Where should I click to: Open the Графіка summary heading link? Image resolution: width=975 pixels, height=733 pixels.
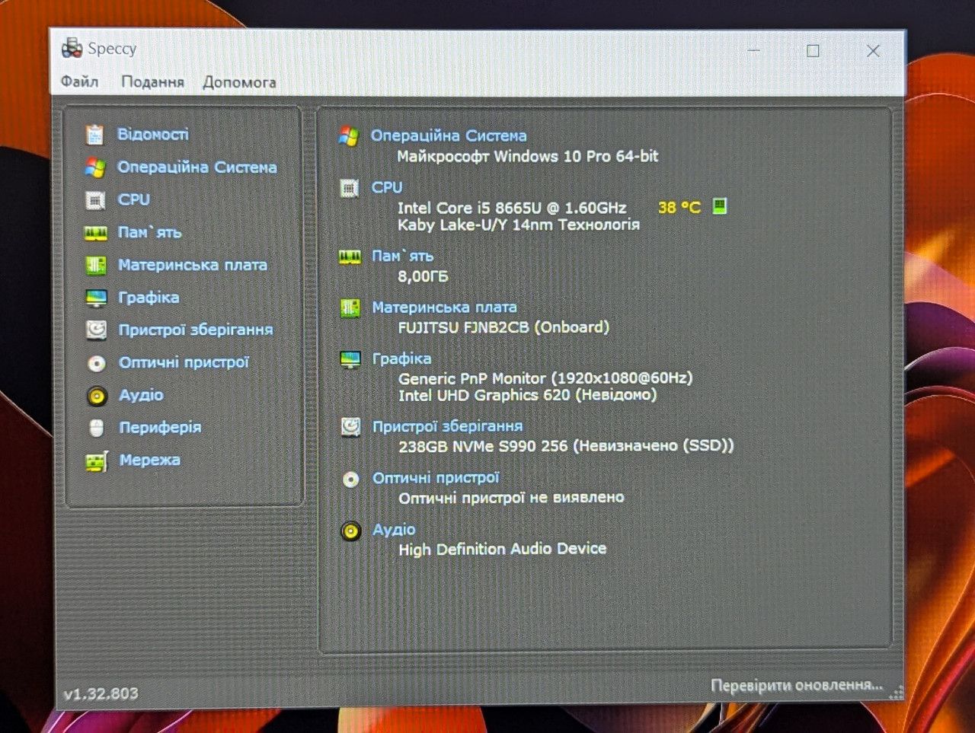[401, 359]
